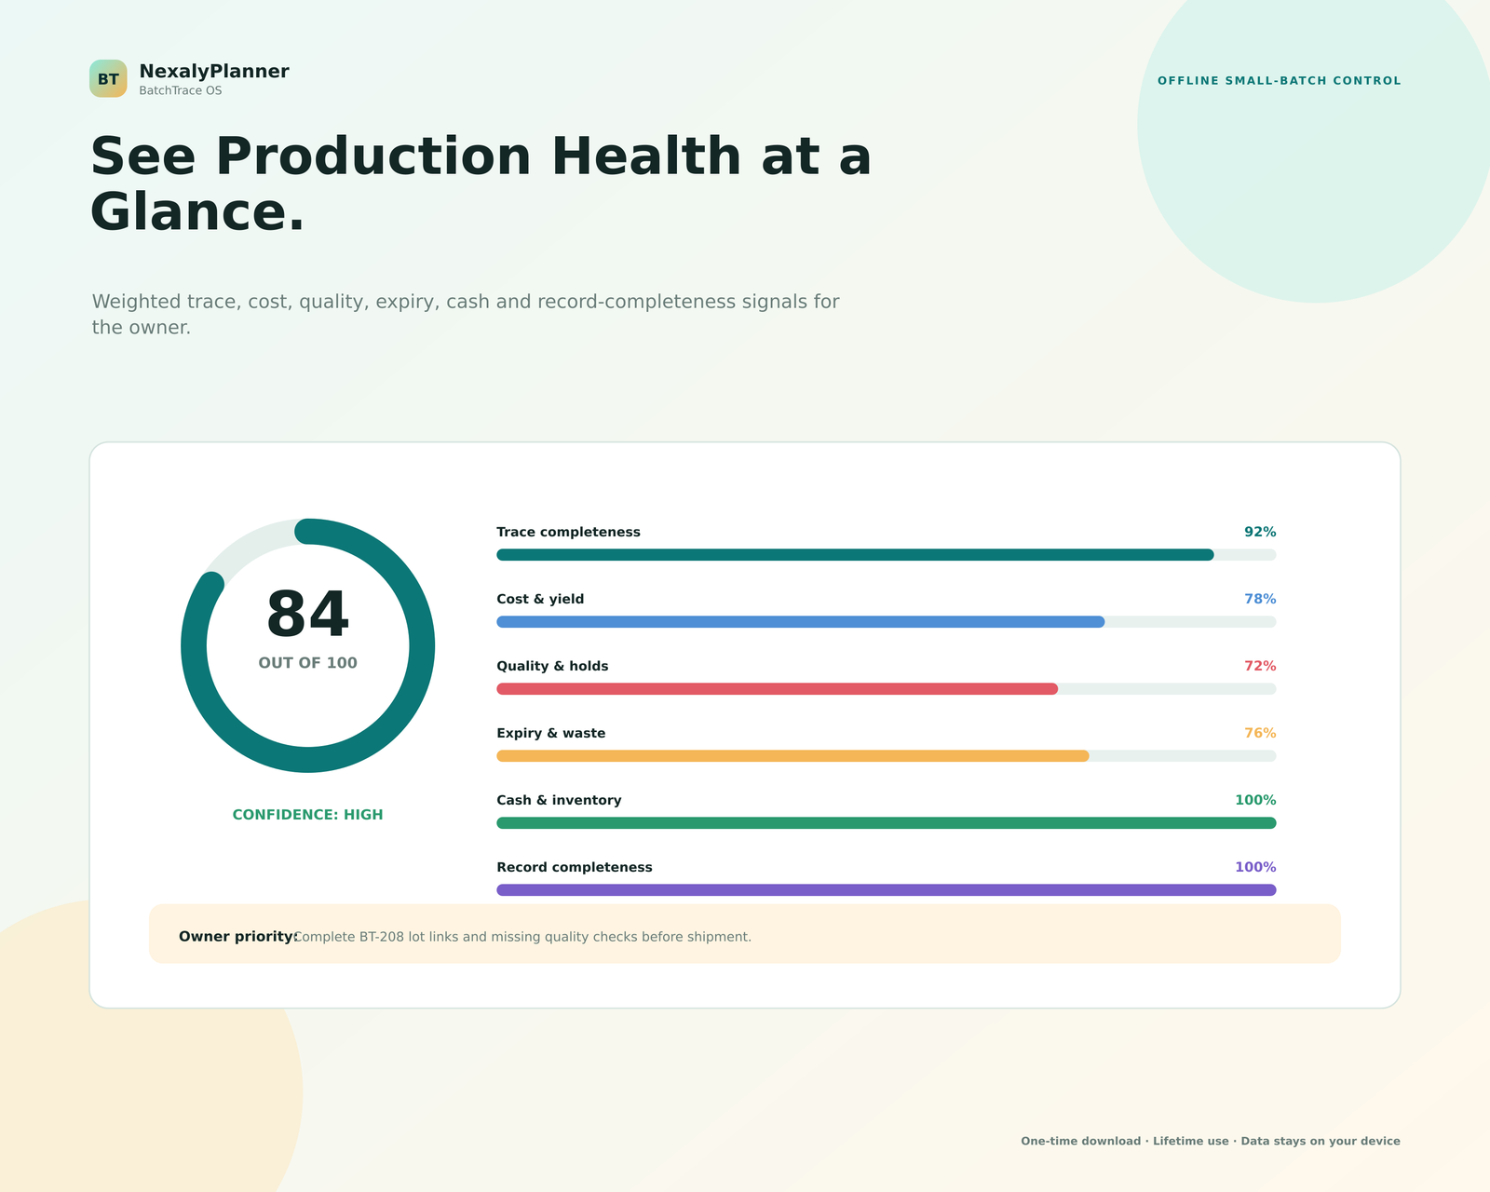Click the 84 health score number
Image resolution: width=1490 pixels, height=1192 pixels.
[307, 615]
